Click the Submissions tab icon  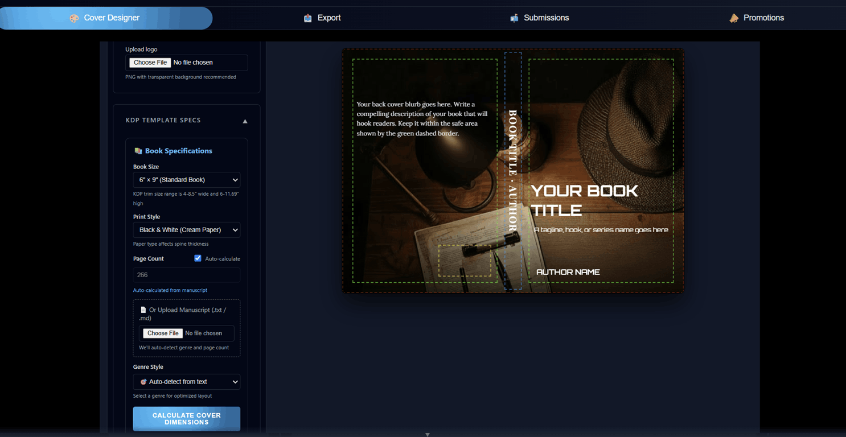514,18
